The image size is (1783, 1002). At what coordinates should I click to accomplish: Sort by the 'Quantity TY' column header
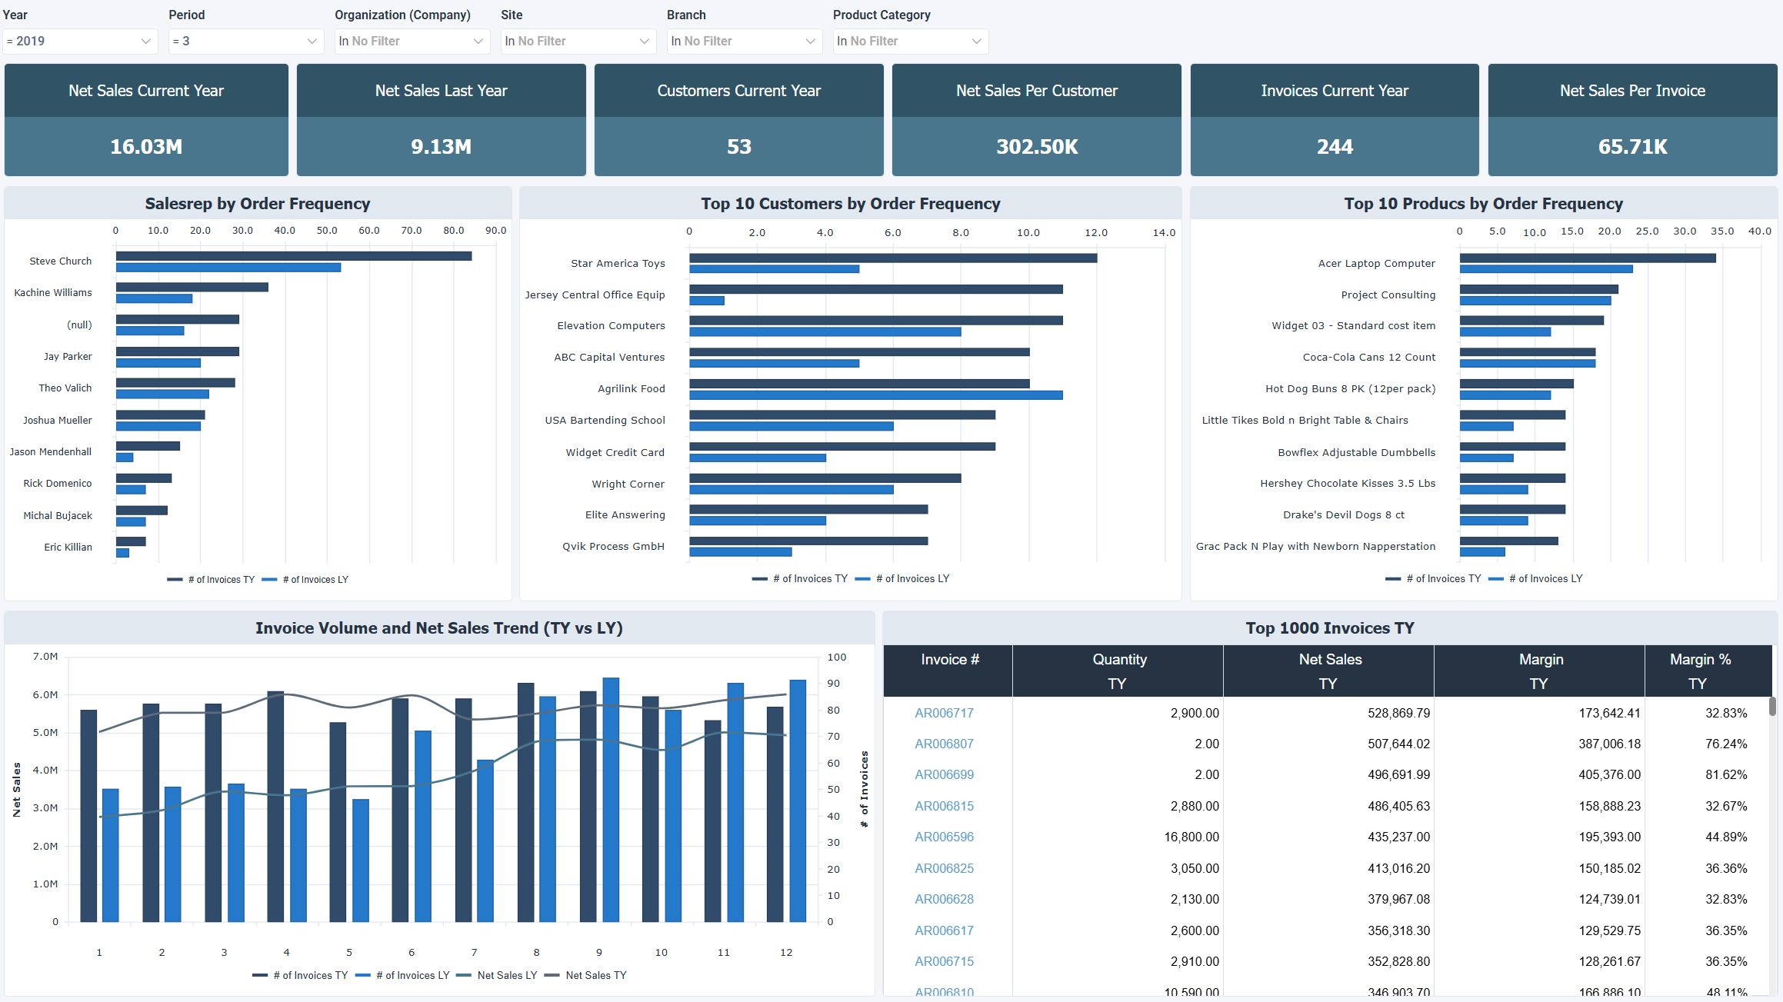[1119, 671]
